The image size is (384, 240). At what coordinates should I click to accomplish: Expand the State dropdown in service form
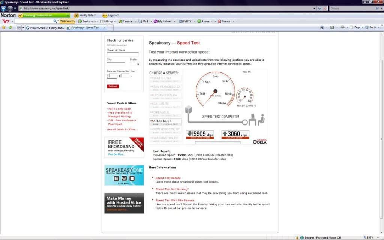tap(138, 64)
